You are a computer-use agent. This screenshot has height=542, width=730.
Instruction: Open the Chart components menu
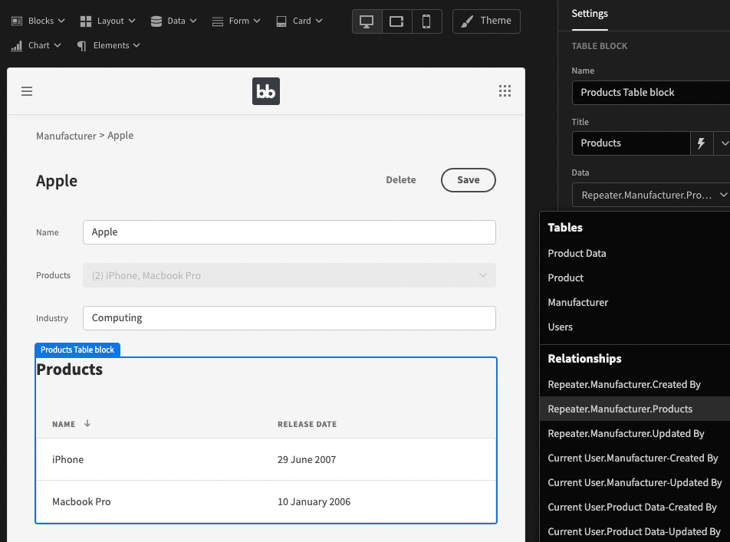[x=36, y=45]
